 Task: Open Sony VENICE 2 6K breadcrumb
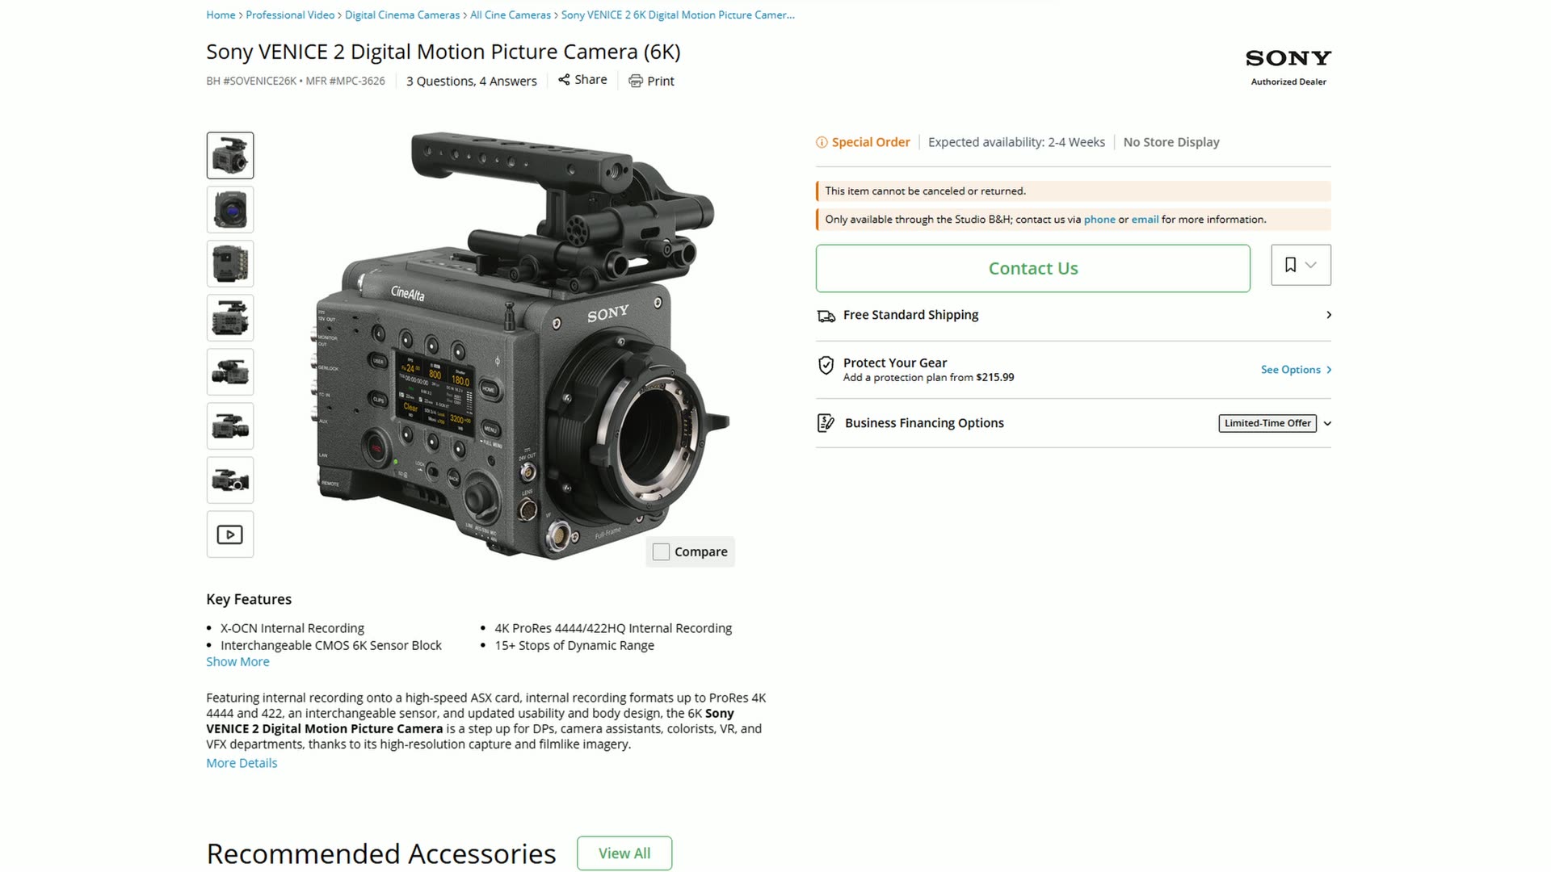678,15
